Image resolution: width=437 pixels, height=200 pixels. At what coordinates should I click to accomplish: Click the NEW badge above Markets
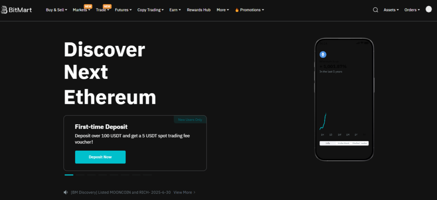pyautogui.click(x=88, y=6)
